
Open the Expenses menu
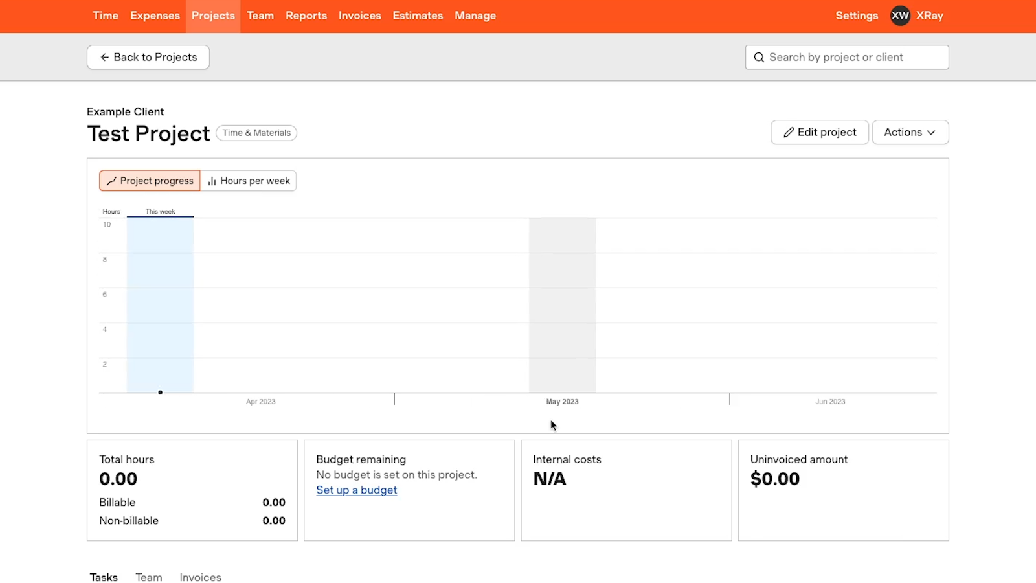point(155,16)
